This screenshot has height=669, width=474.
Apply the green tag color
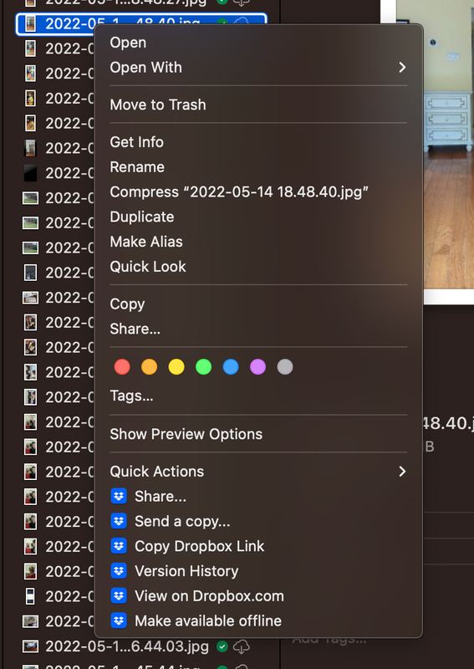tap(203, 367)
